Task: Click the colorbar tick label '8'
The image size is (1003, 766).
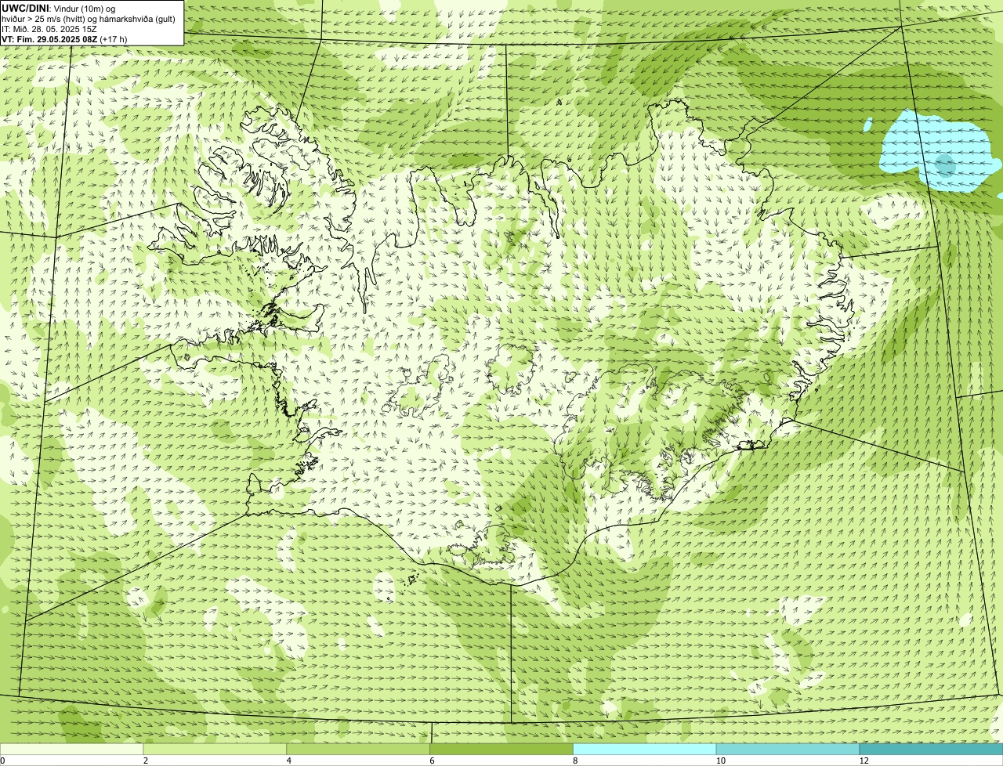Action: tap(575, 761)
